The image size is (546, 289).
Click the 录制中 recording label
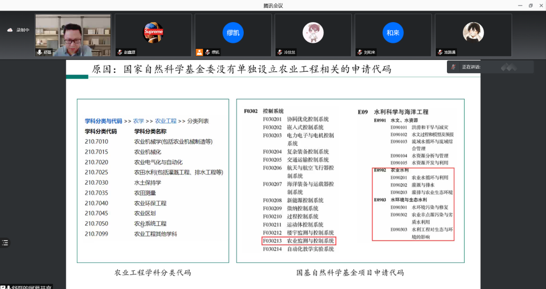click(23, 30)
